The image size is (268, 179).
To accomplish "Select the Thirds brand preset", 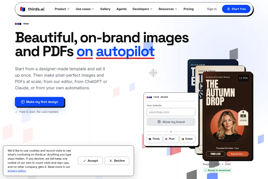I will [154, 139].
